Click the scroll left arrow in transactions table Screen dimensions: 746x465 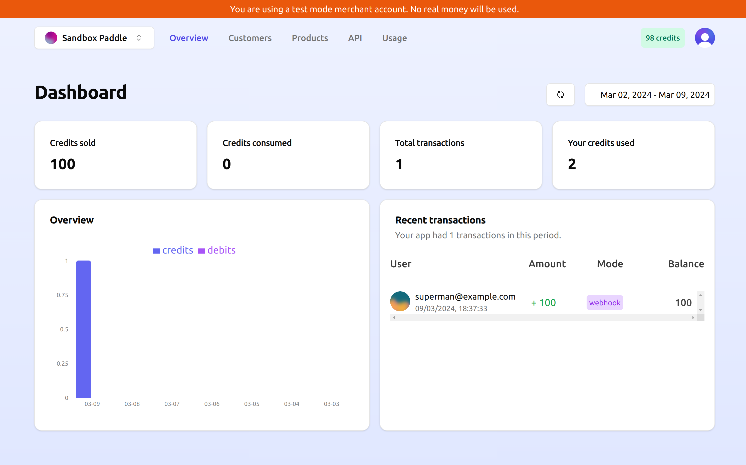[394, 318]
